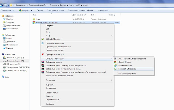Expand the Отправить submenu

coord(77,80)
